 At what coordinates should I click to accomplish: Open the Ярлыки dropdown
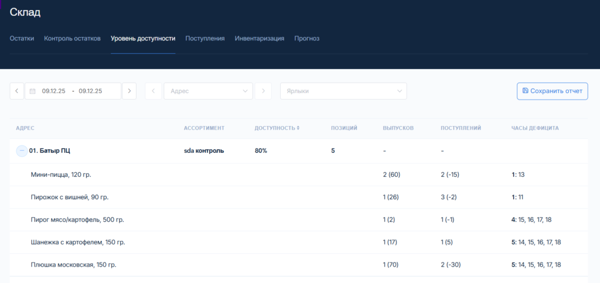343,91
